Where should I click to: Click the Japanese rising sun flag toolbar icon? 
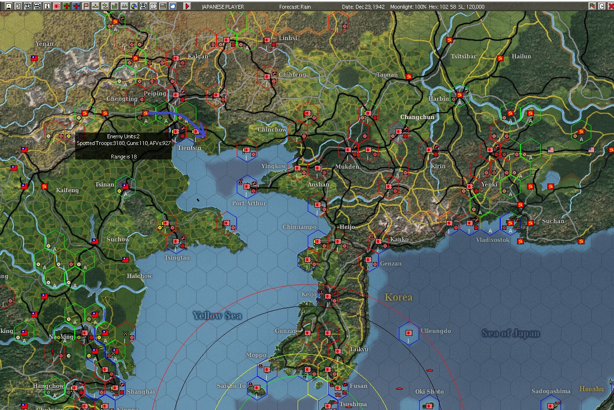coord(56,6)
